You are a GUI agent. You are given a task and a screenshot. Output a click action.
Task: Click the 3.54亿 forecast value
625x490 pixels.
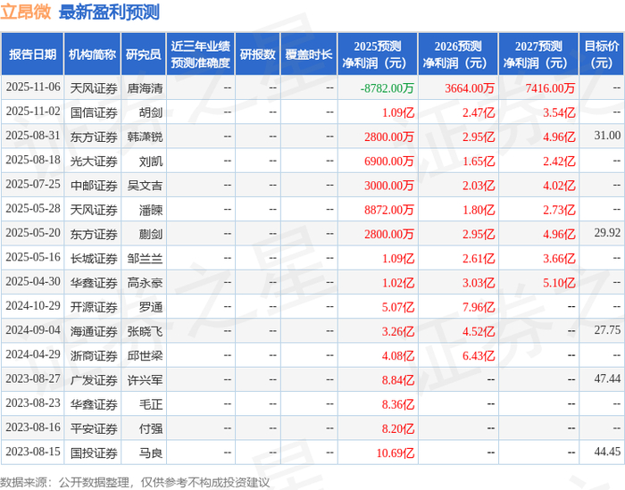(x=559, y=112)
